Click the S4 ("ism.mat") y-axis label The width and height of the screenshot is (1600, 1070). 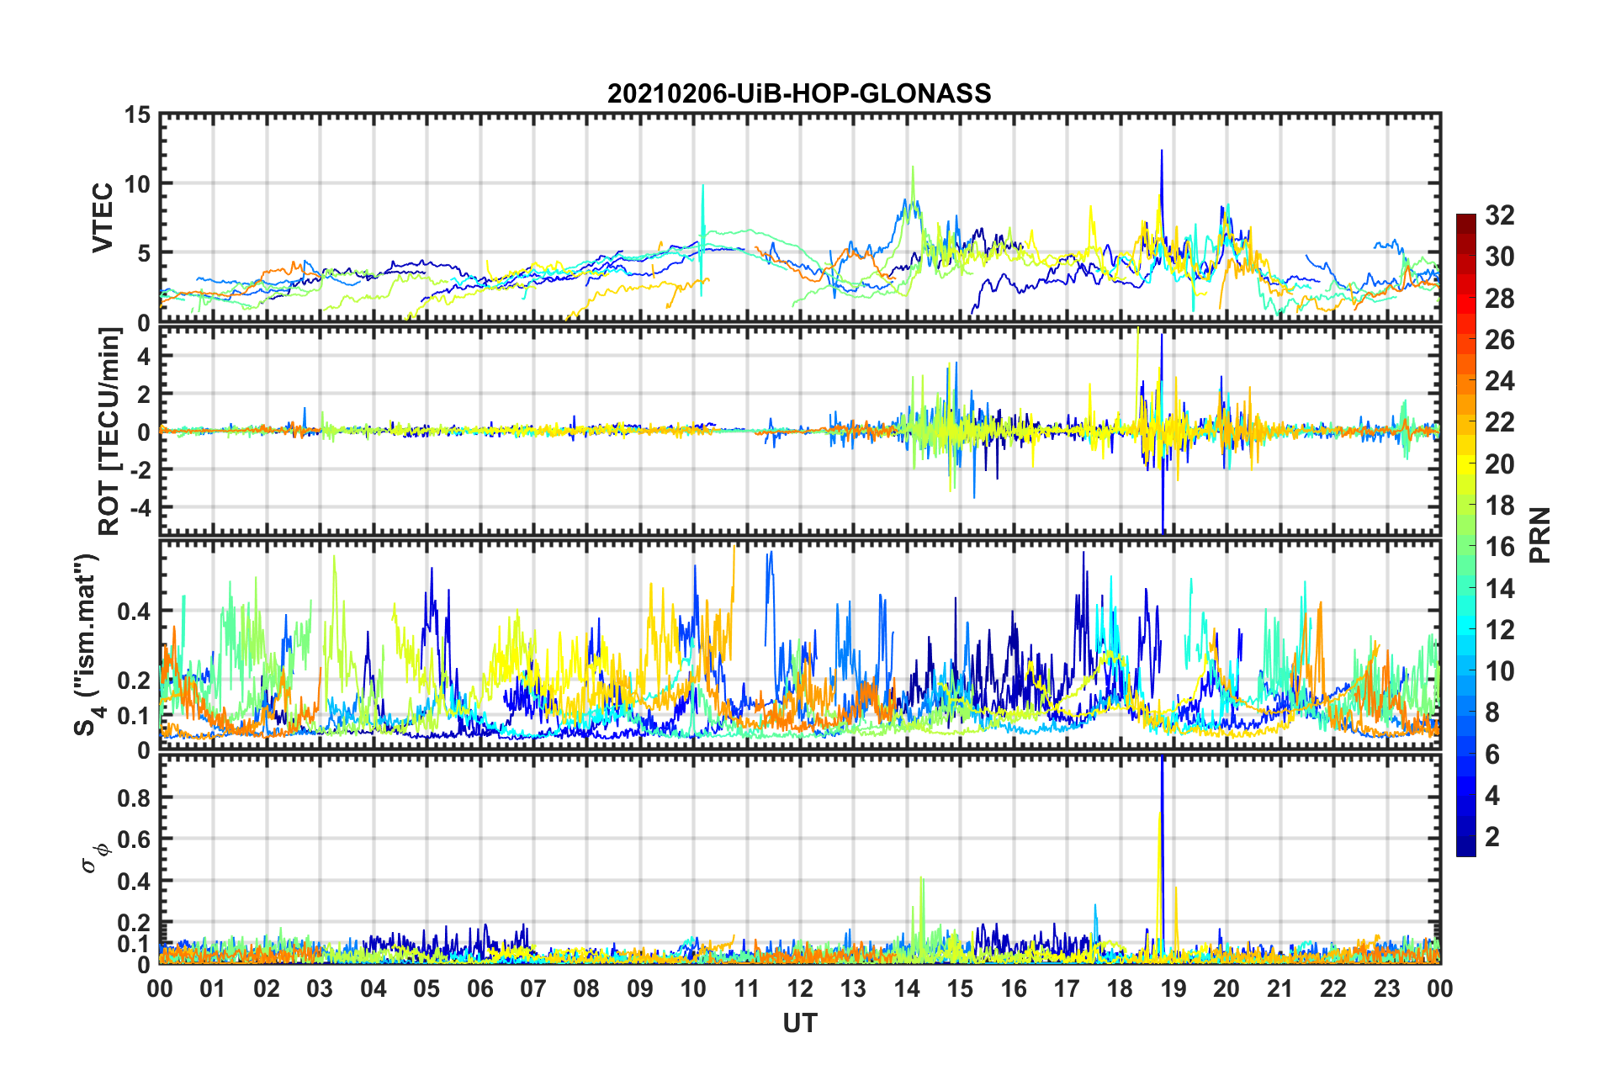pos(88,644)
